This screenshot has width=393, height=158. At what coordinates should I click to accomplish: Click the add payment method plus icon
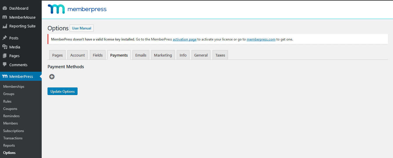(x=52, y=77)
